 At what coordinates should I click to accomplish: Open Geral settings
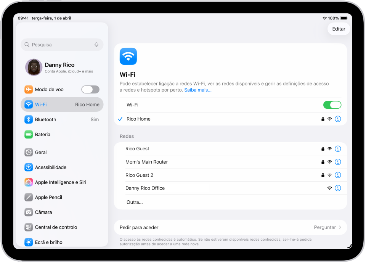click(62, 152)
